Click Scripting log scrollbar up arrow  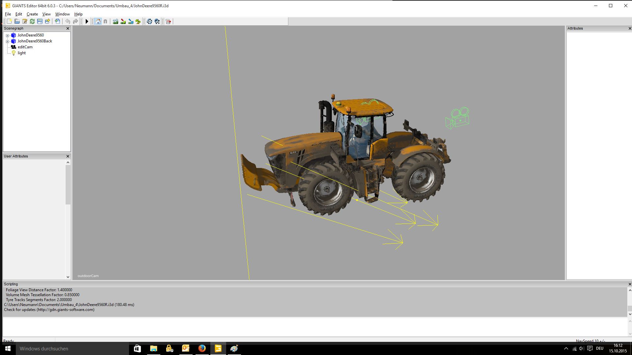coord(630,290)
